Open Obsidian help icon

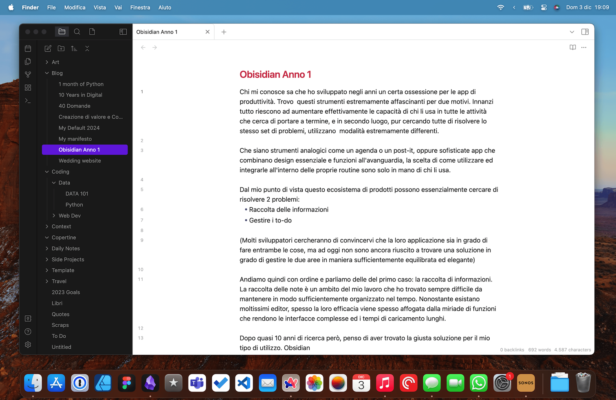point(28,332)
